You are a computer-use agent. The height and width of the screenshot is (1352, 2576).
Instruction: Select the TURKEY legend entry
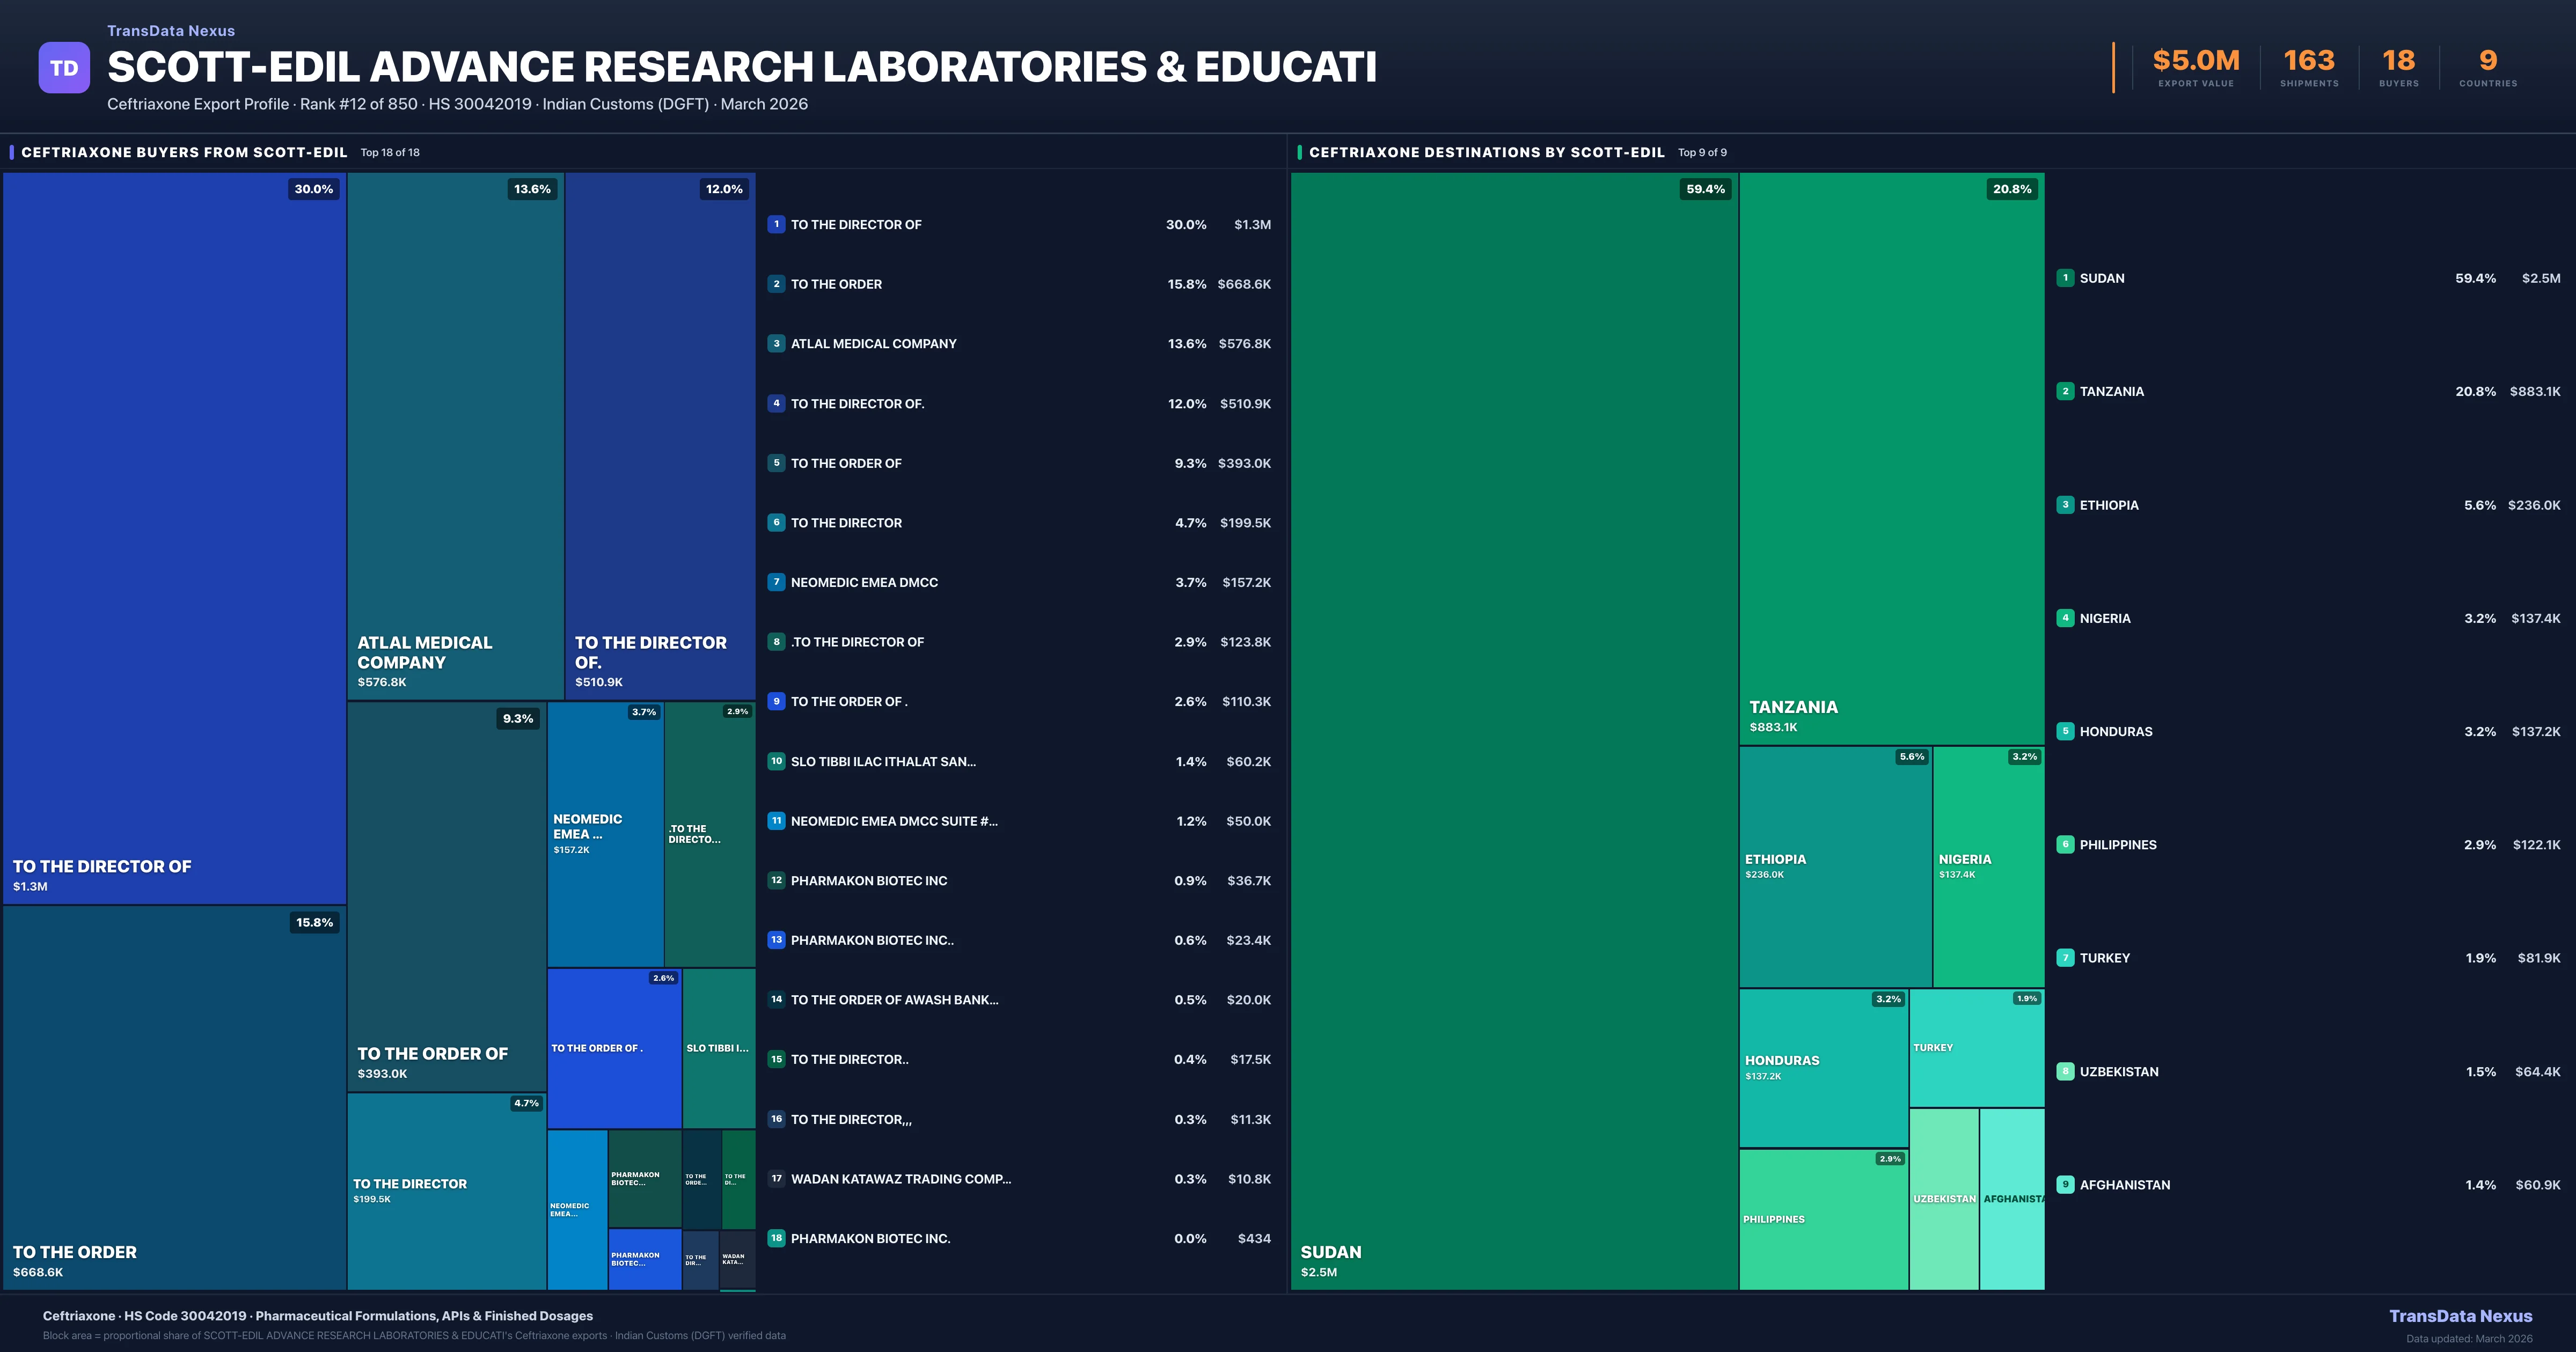tap(2104, 958)
